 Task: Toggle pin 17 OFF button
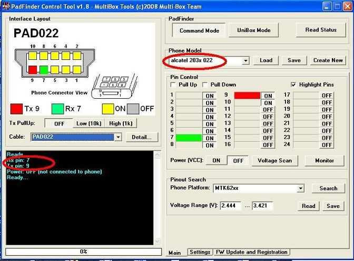(327, 96)
